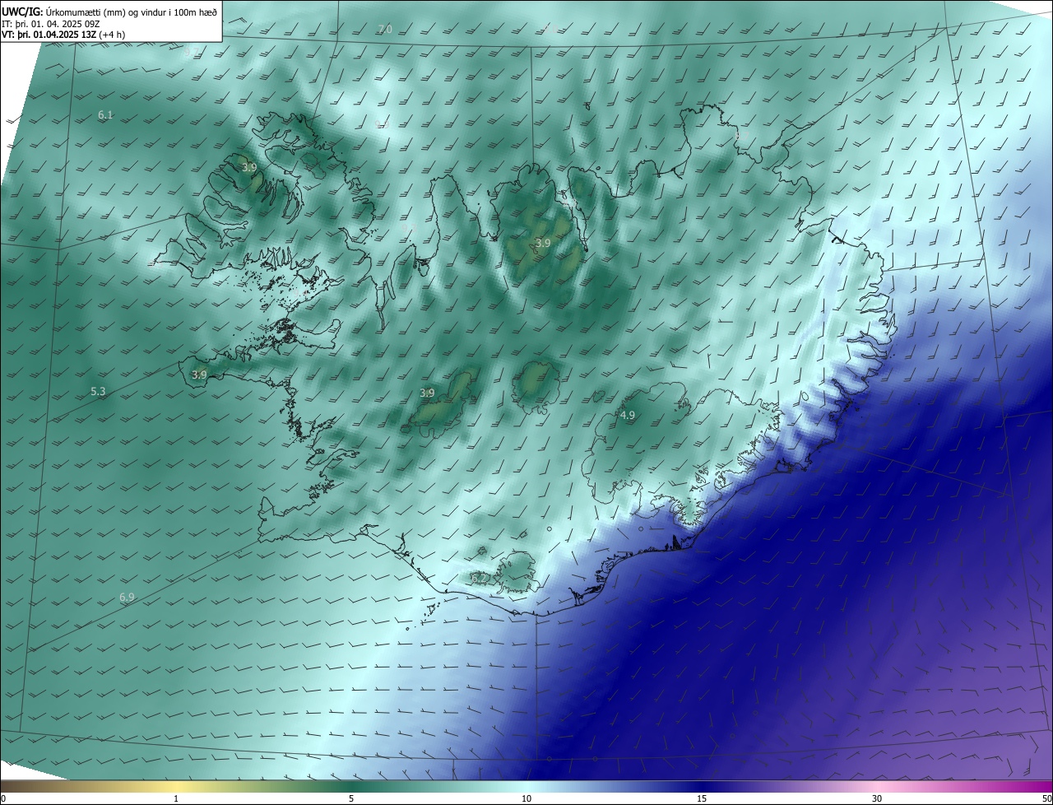The height and width of the screenshot is (805, 1053).
Task: Click the '50' tick on the color scale
Action: pyautogui.click(x=1046, y=798)
